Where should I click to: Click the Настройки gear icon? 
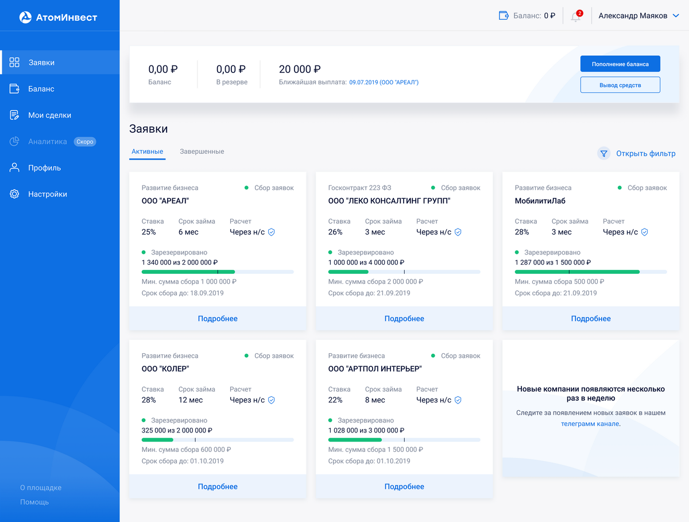15,194
